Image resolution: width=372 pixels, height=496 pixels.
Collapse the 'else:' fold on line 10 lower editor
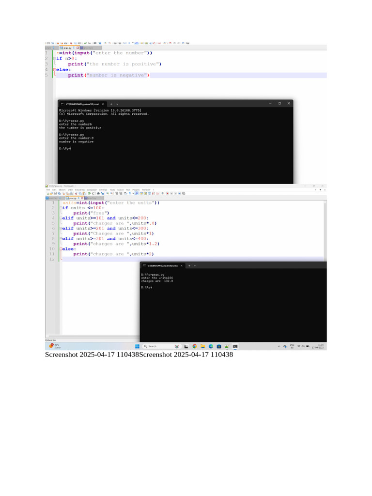pyautogui.click(x=61, y=249)
